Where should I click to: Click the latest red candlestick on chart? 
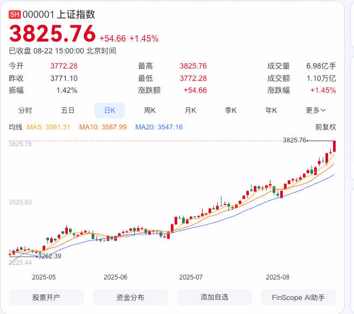[x=335, y=146]
